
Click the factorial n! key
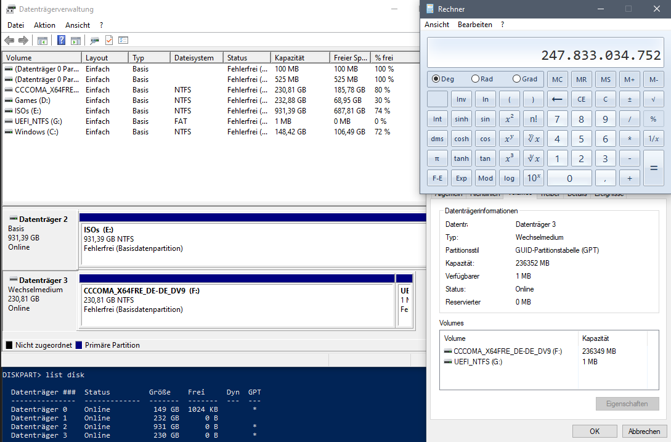[x=533, y=119]
